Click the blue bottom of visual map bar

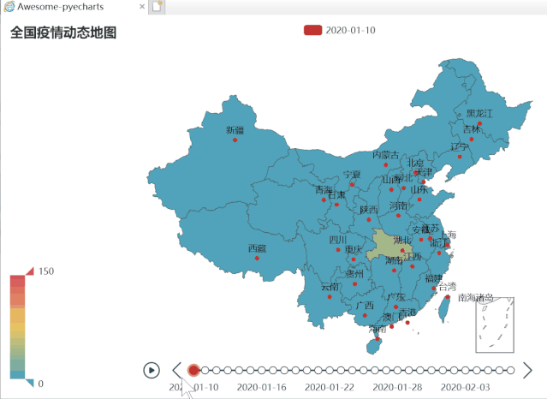[x=17, y=375]
